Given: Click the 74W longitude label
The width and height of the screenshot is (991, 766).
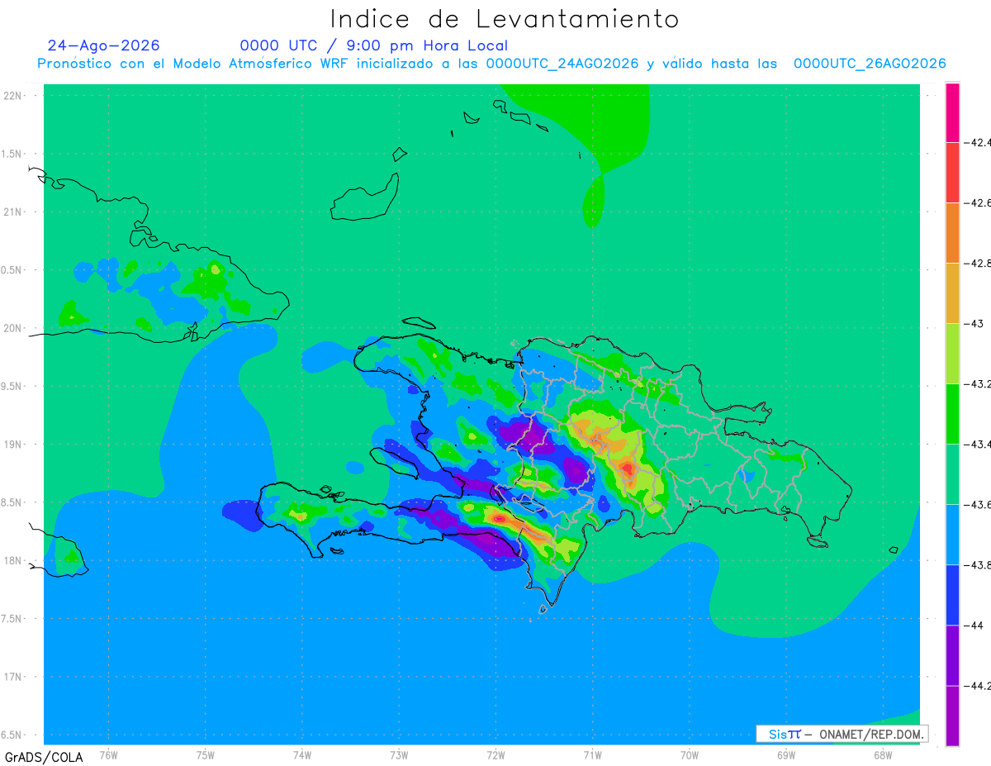Looking at the screenshot, I should click(301, 754).
